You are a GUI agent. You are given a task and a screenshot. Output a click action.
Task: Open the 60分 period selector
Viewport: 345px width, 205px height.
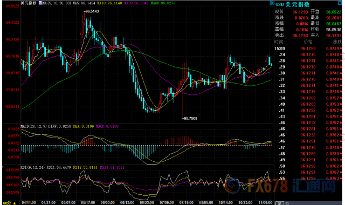(7, 203)
